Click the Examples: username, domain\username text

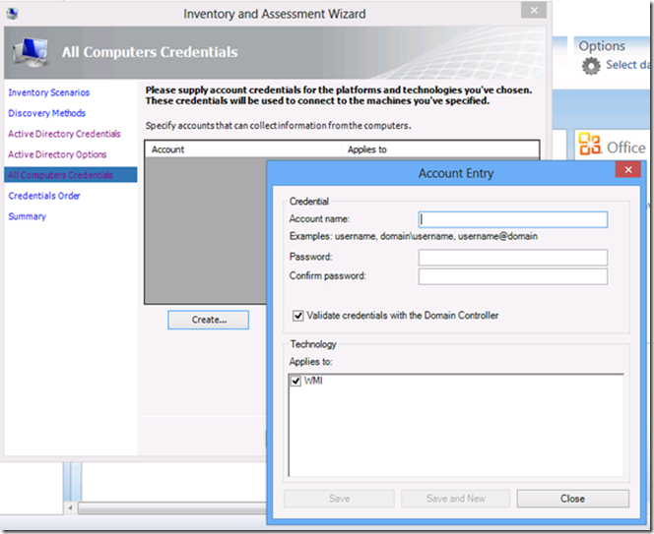[414, 236]
